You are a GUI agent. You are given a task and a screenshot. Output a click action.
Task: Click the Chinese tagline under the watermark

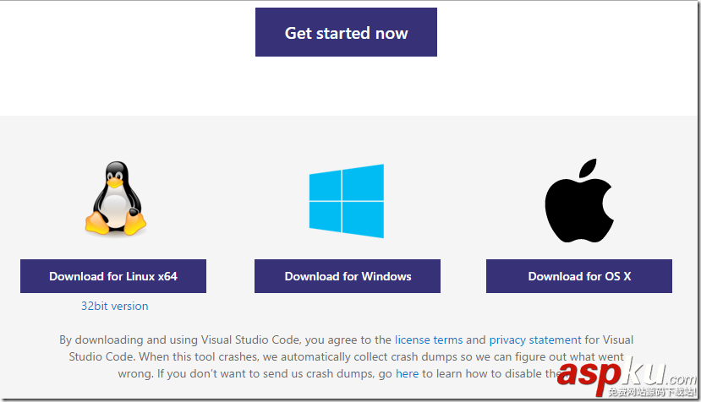point(650,394)
